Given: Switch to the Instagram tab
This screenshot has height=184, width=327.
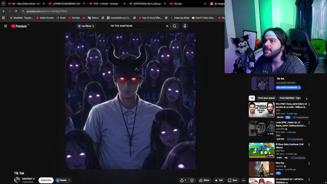Looking at the screenshot, I should (x=217, y=4).
